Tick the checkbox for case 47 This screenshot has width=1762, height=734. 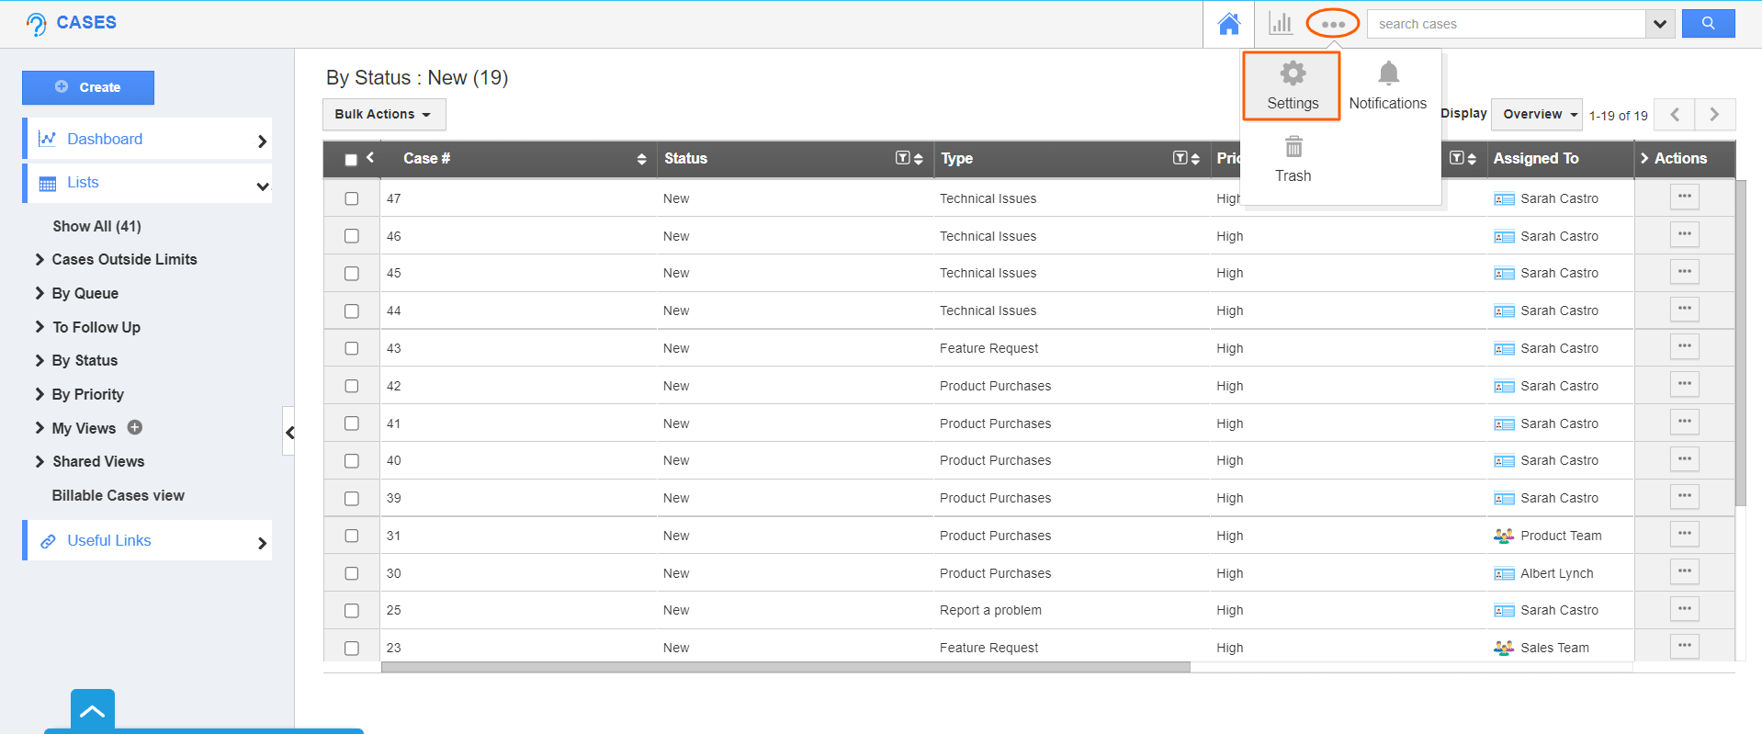tap(351, 198)
